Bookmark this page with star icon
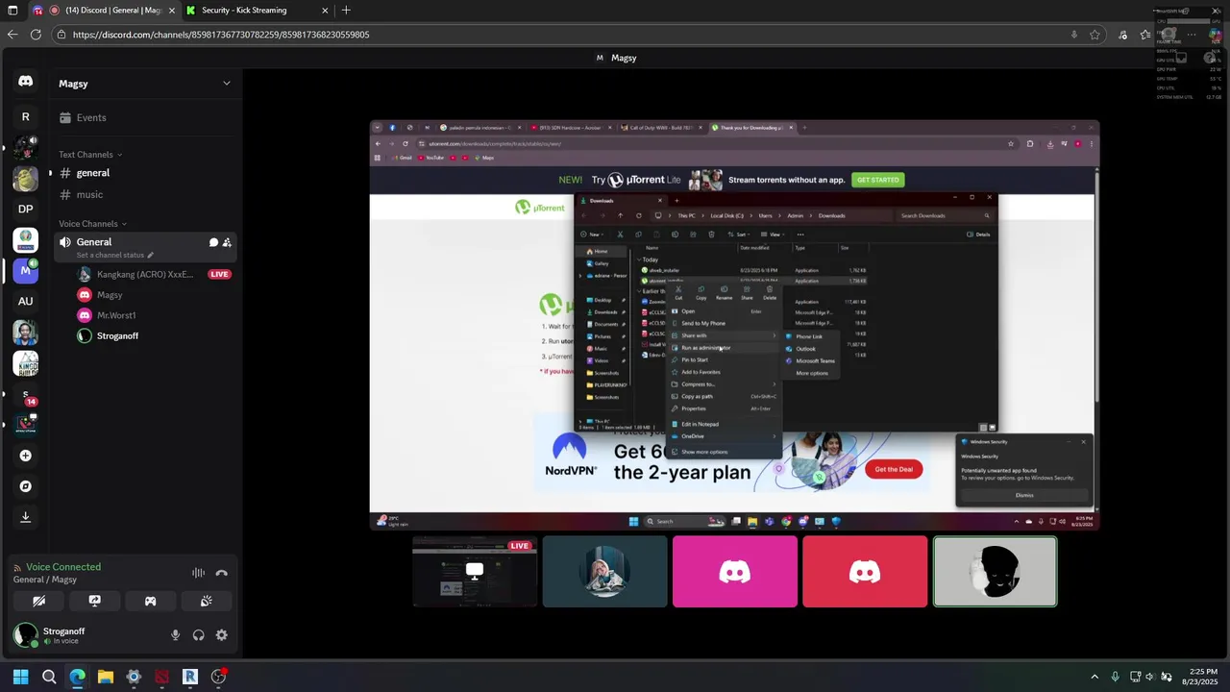The width and height of the screenshot is (1230, 692). [1095, 35]
